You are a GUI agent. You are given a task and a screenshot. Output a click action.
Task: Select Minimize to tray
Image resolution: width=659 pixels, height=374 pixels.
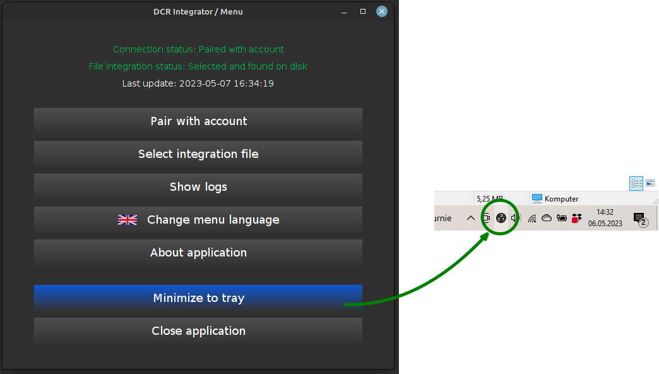[198, 298]
